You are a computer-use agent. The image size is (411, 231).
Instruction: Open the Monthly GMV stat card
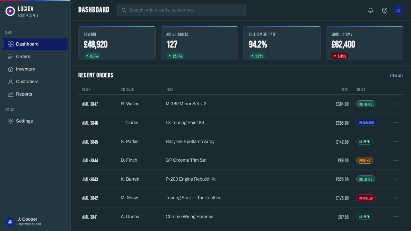pos(364,43)
